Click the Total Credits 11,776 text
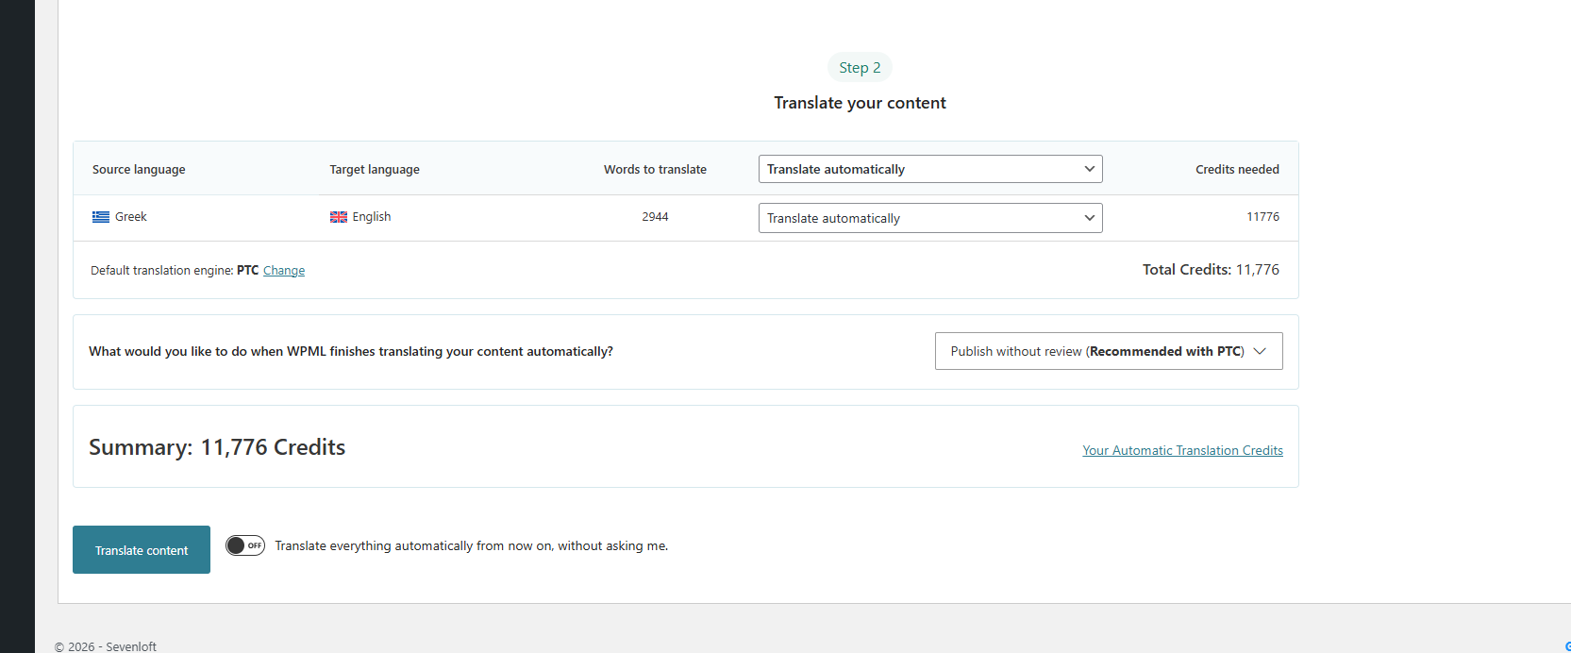1571x653 pixels. [1211, 270]
